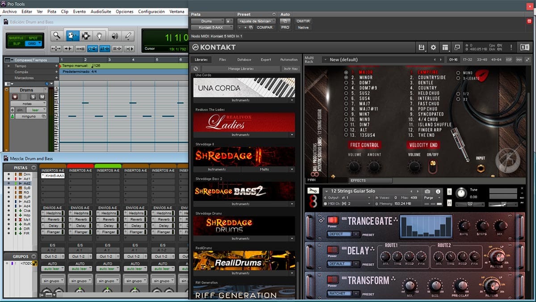The image size is (536, 302).
Task: Click the red plug-in target button
Action: coord(529,21)
